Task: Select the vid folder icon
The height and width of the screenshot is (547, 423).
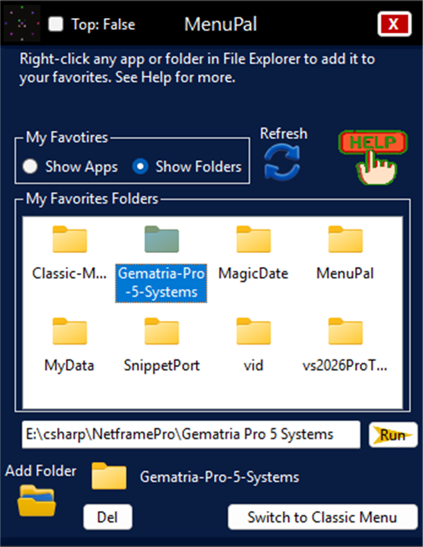Action: click(254, 332)
